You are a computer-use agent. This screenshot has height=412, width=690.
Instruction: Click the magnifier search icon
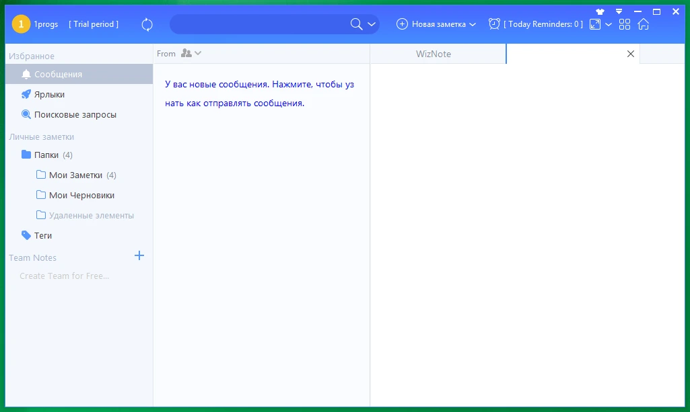pos(356,24)
